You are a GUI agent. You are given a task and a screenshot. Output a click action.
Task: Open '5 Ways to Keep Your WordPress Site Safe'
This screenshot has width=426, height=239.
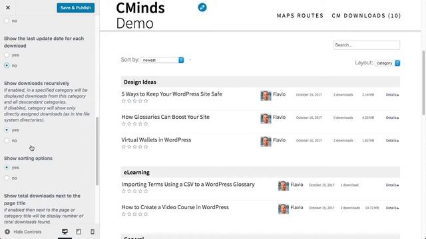pos(172,94)
